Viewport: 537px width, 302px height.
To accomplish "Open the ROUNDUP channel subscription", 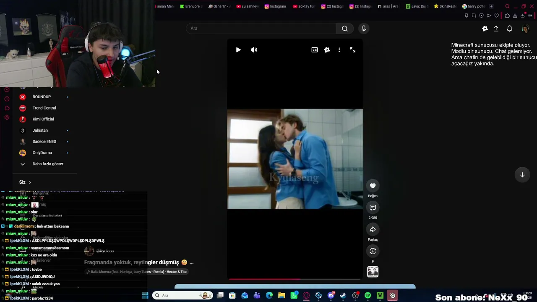I will pyautogui.click(x=44, y=97).
